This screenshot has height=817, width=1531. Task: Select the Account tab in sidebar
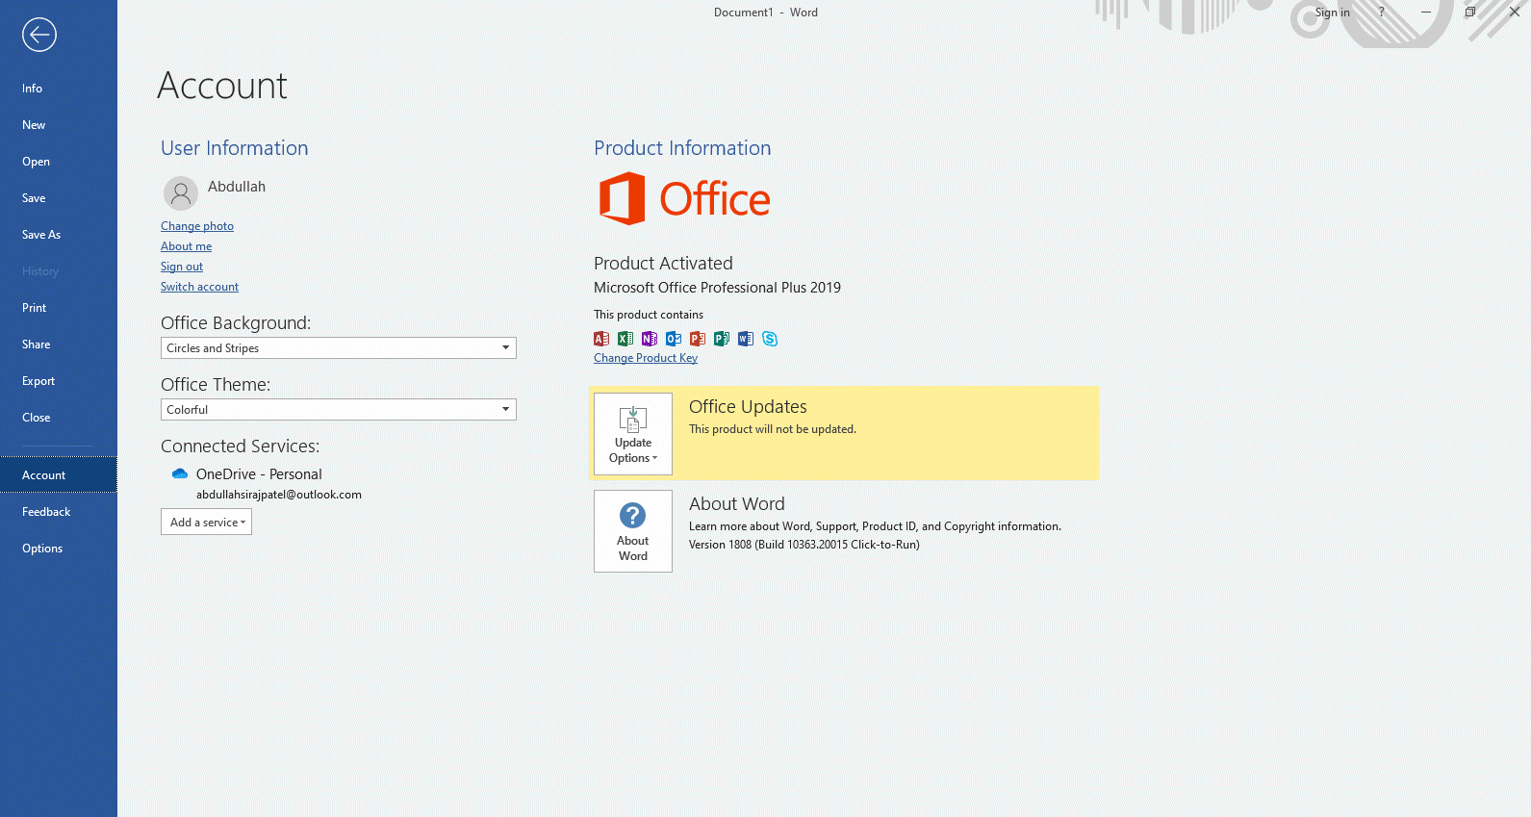click(x=59, y=475)
